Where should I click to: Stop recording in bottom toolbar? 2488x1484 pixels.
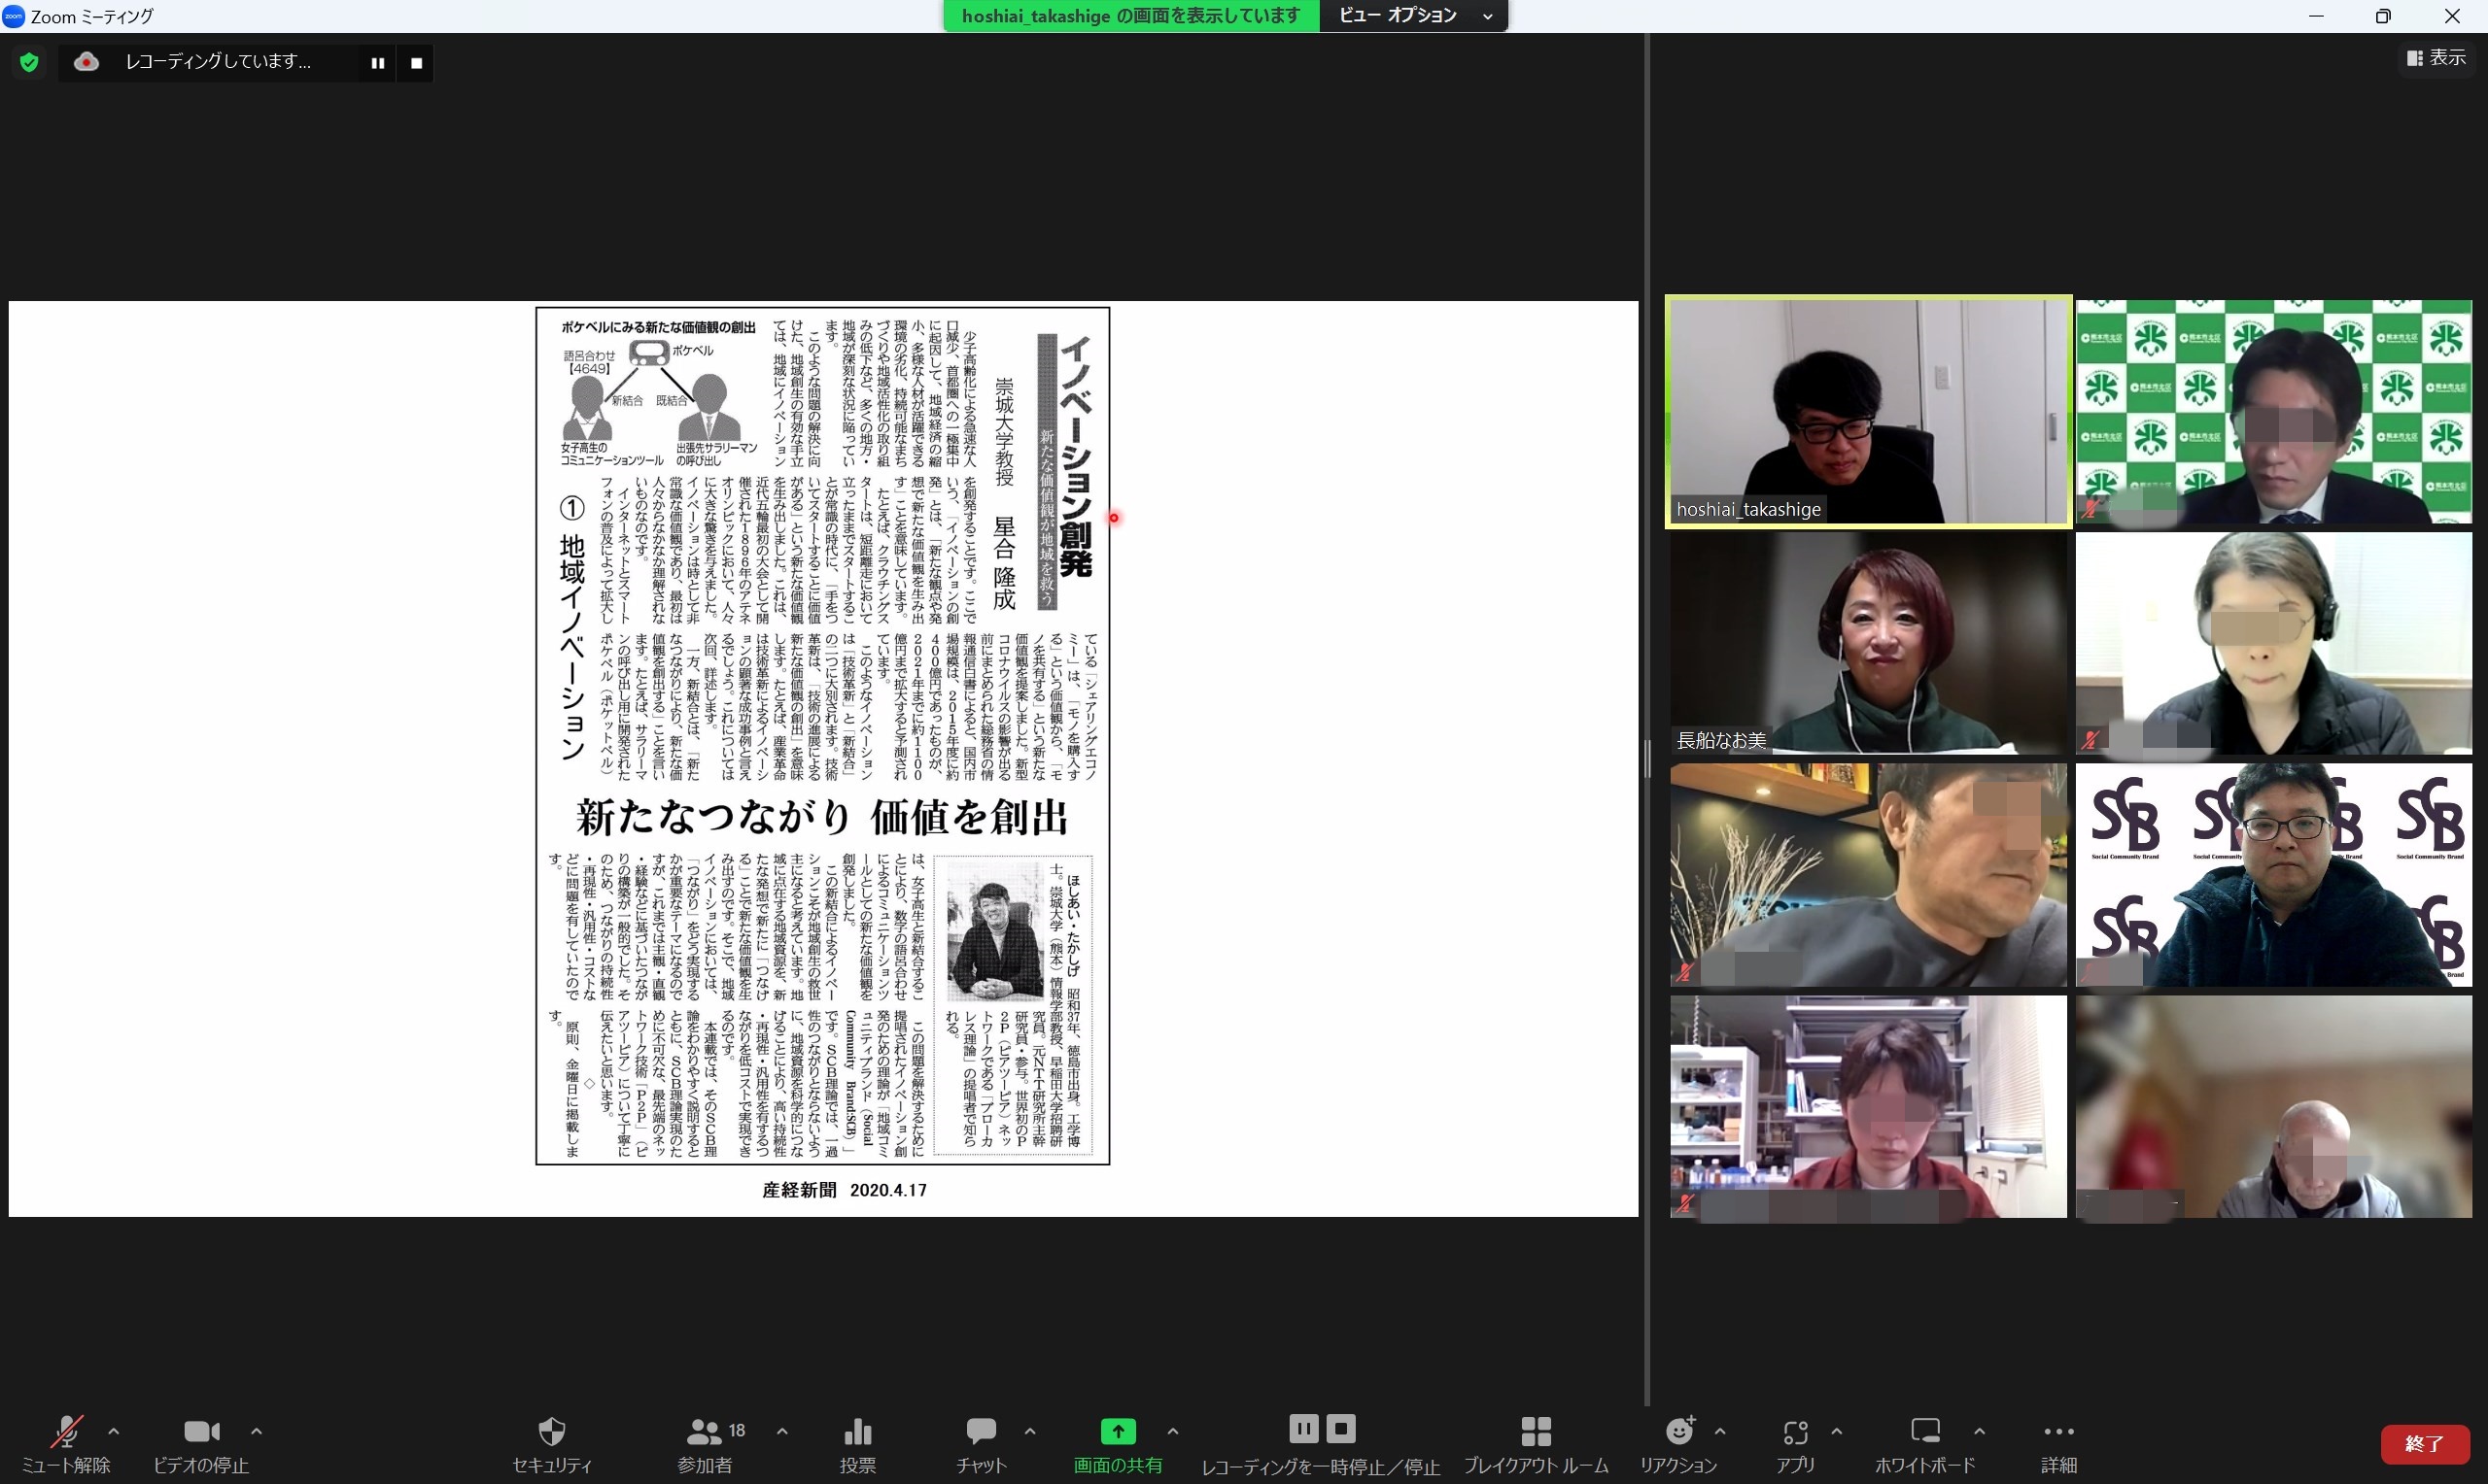(1340, 1429)
